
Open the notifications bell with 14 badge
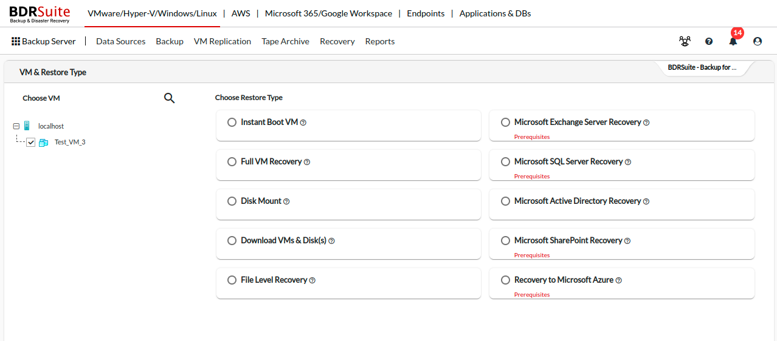733,41
